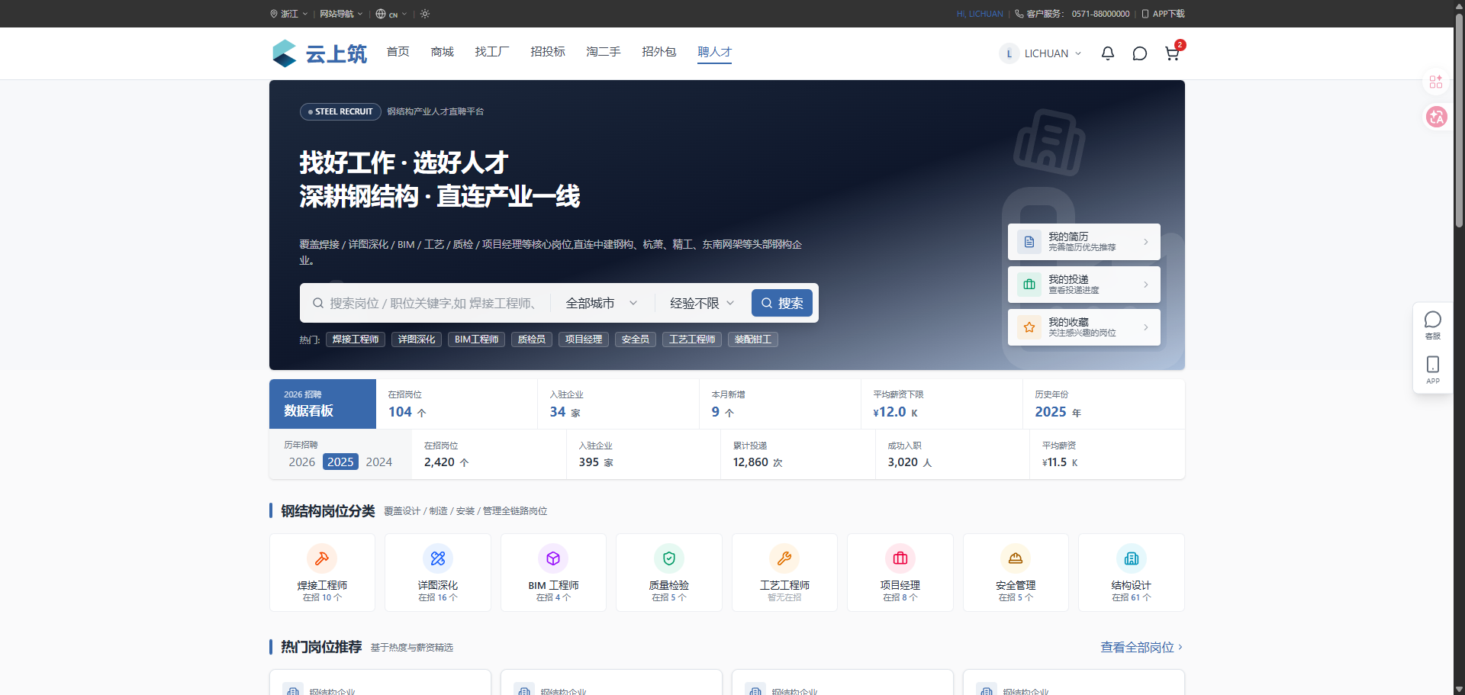The height and width of the screenshot is (695, 1465).
Task: Click the job keyword search input
Action: point(432,303)
